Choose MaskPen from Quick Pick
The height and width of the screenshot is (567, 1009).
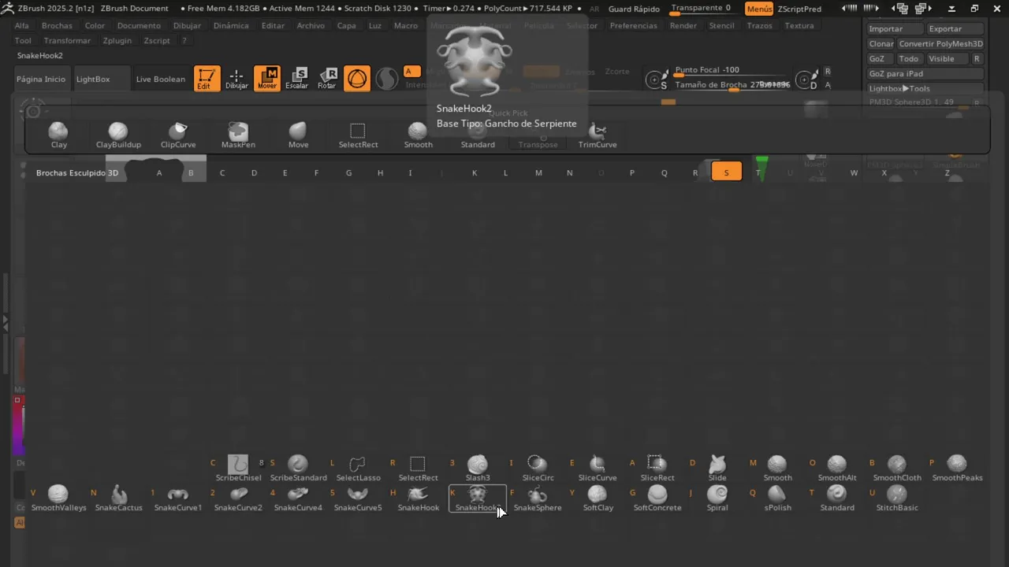click(238, 135)
